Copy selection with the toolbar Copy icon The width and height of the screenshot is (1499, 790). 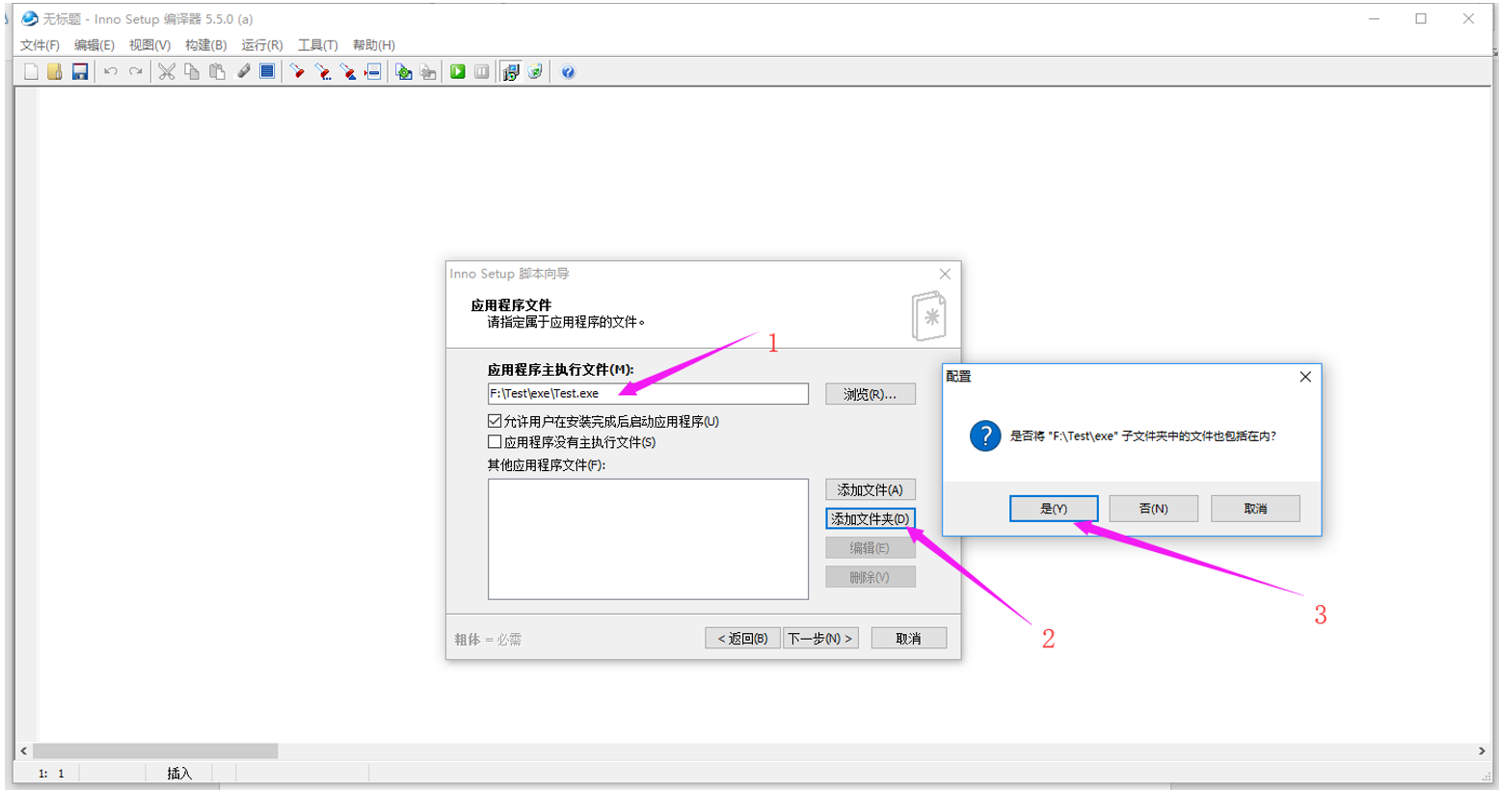[x=192, y=71]
